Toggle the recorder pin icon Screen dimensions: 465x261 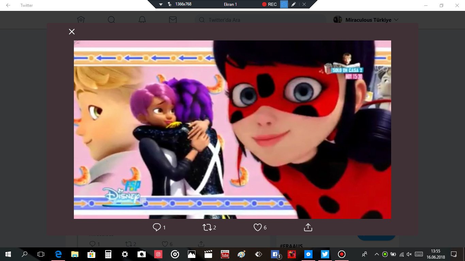coord(169,4)
